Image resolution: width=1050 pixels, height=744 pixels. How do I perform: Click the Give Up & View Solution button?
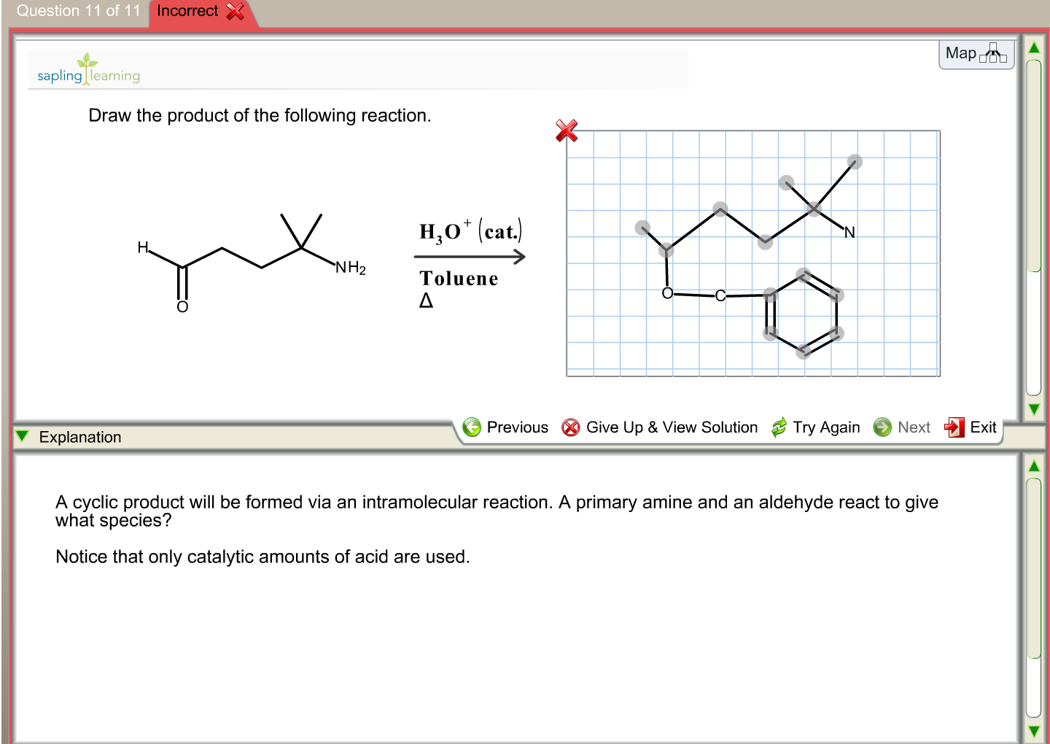[x=672, y=427]
